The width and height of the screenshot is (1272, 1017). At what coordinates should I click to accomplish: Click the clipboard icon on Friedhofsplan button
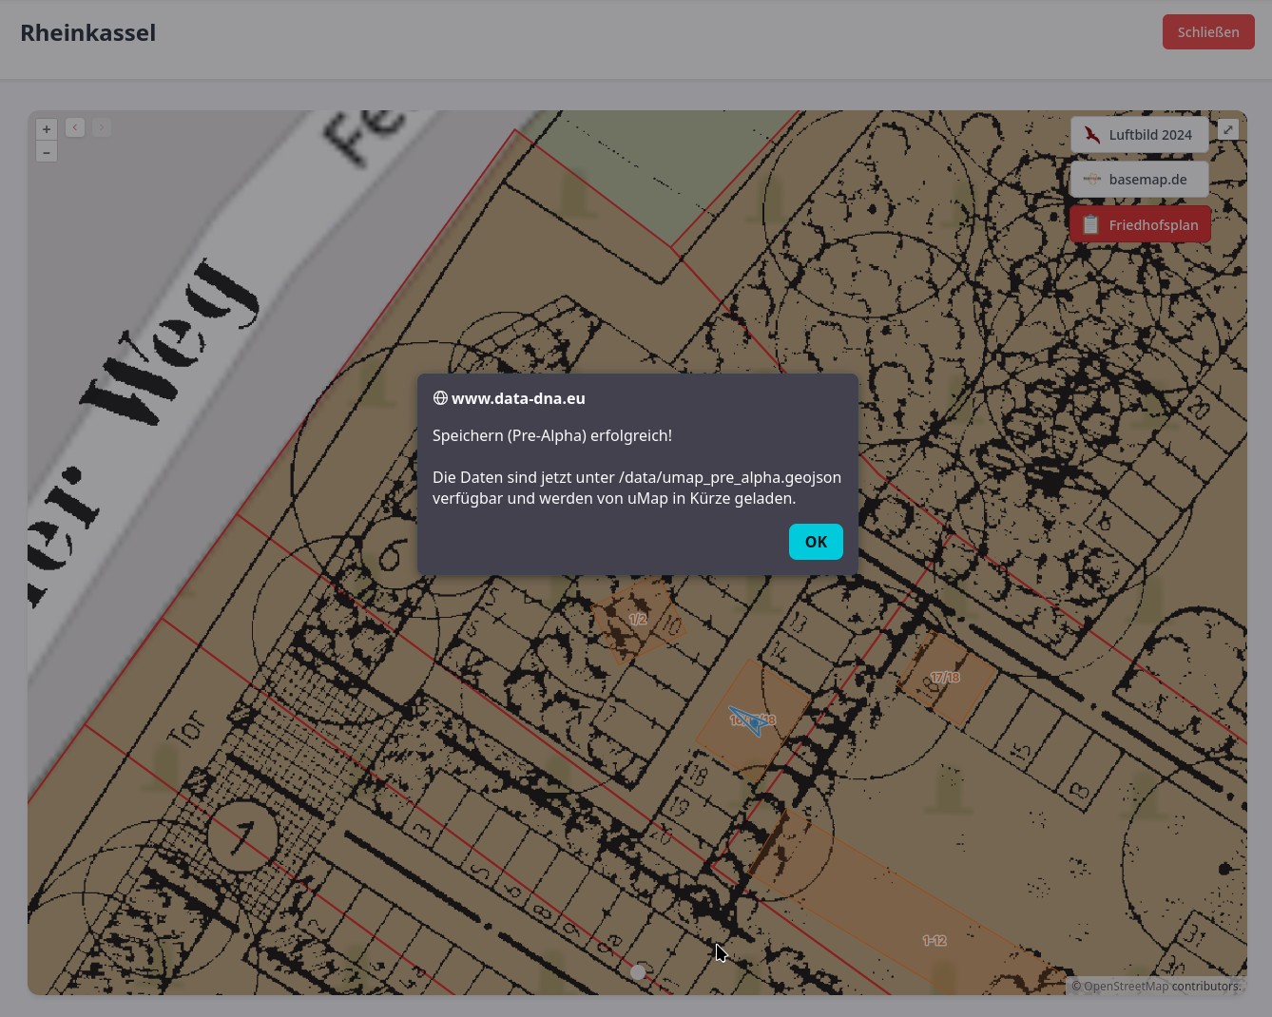pos(1090,225)
